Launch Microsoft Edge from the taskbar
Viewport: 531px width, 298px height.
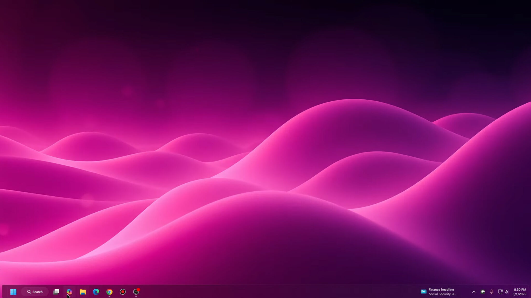coord(96,292)
